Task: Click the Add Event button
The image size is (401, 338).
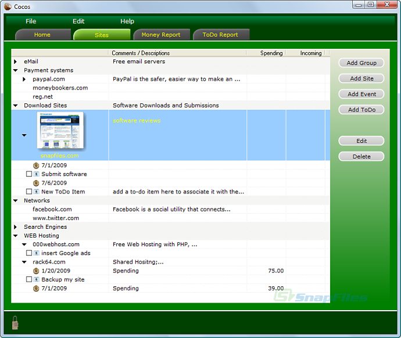Action: tap(361, 94)
